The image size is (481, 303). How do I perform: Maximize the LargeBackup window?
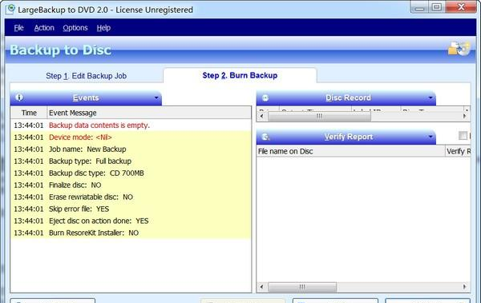[437, 7]
